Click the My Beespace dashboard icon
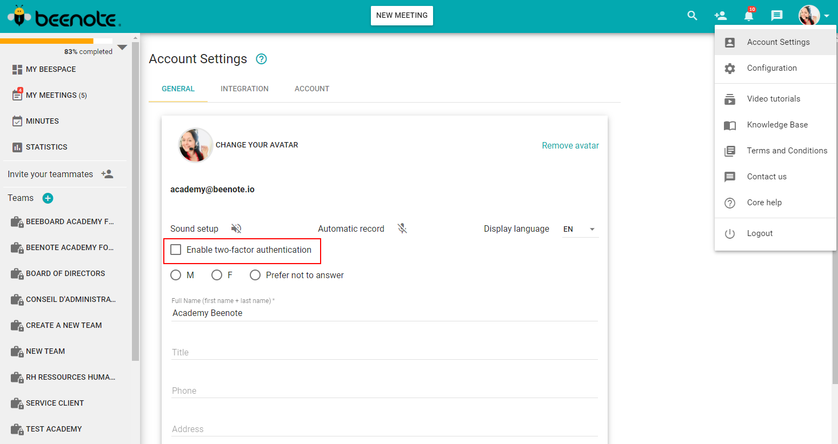 point(17,69)
